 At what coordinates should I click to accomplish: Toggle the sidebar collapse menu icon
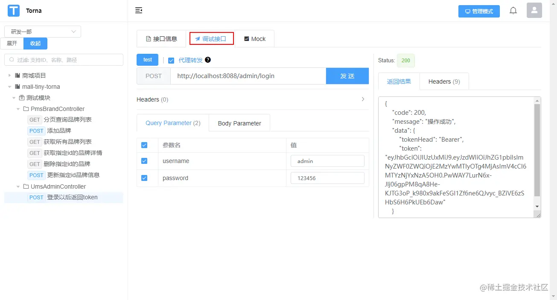pyautogui.click(x=139, y=10)
